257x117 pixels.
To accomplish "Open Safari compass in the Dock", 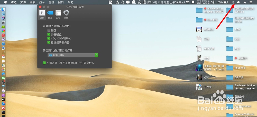I will [x=3, y=44].
